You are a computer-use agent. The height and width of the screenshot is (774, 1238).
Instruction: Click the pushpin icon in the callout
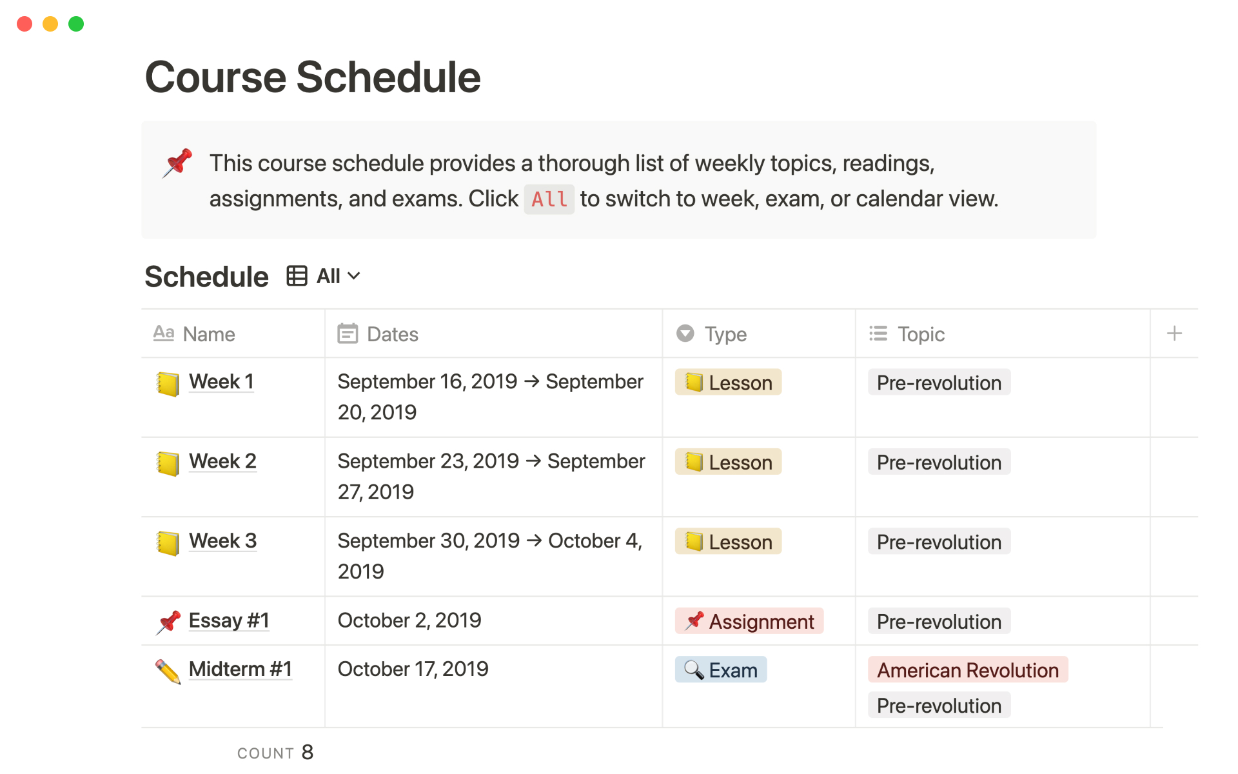177,163
